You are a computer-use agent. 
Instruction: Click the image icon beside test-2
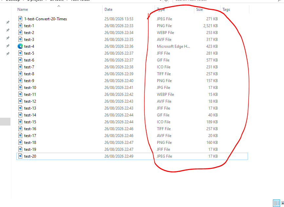click(x=20, y=33)
